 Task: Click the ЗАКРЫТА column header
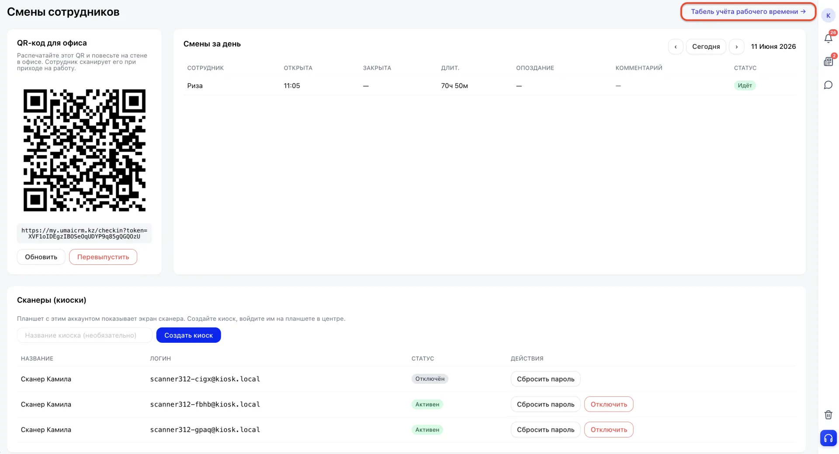point(377,68)
